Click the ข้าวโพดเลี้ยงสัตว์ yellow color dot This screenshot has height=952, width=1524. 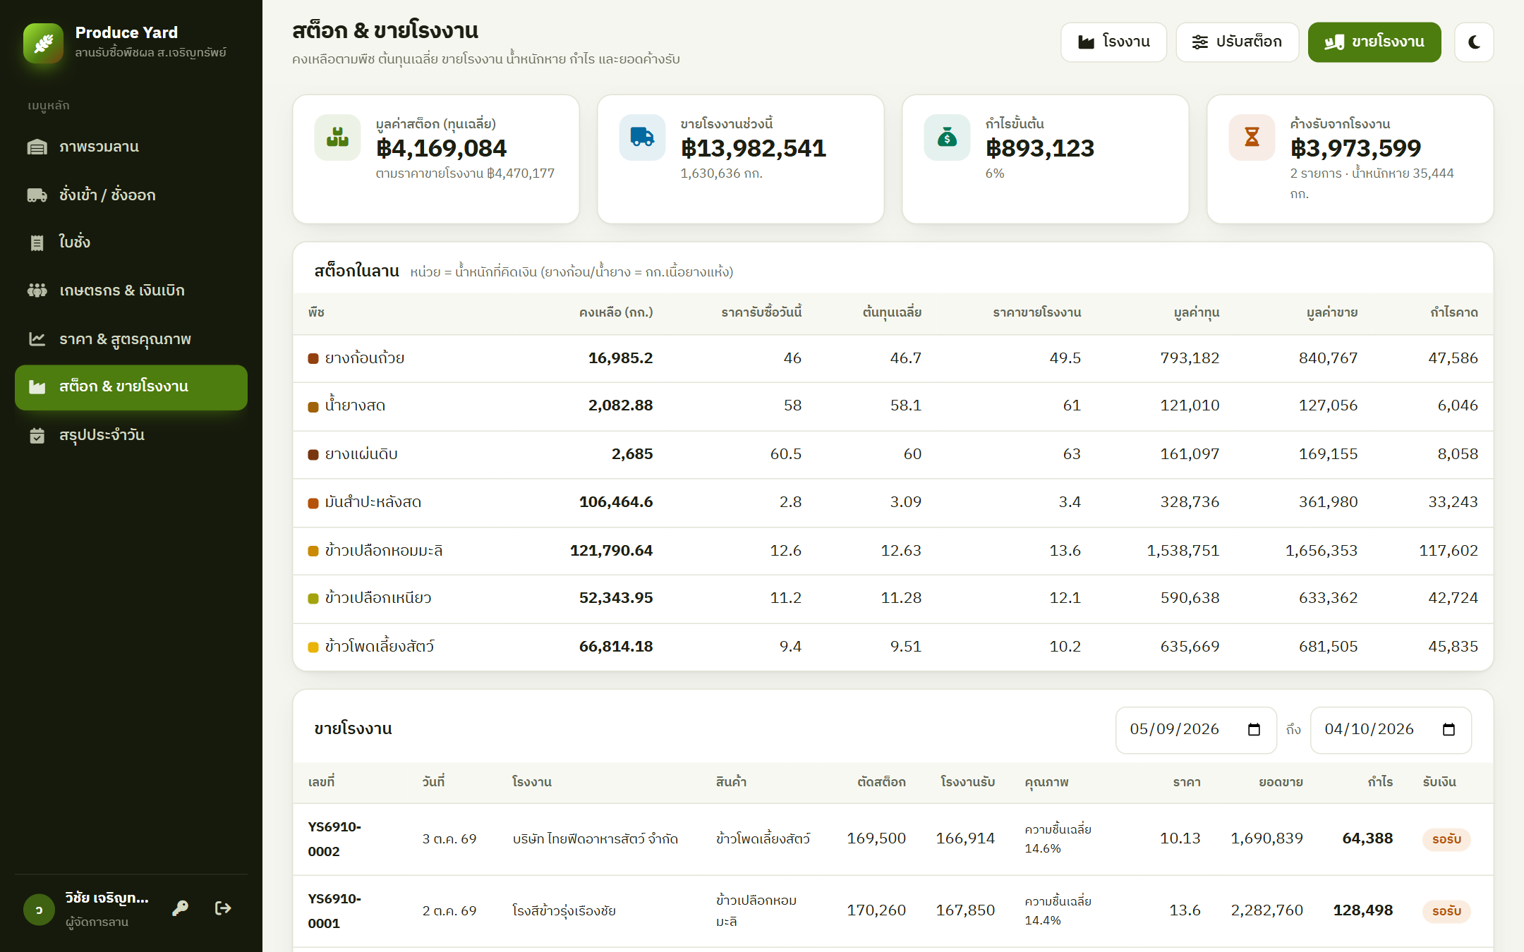tap(313, 647)
